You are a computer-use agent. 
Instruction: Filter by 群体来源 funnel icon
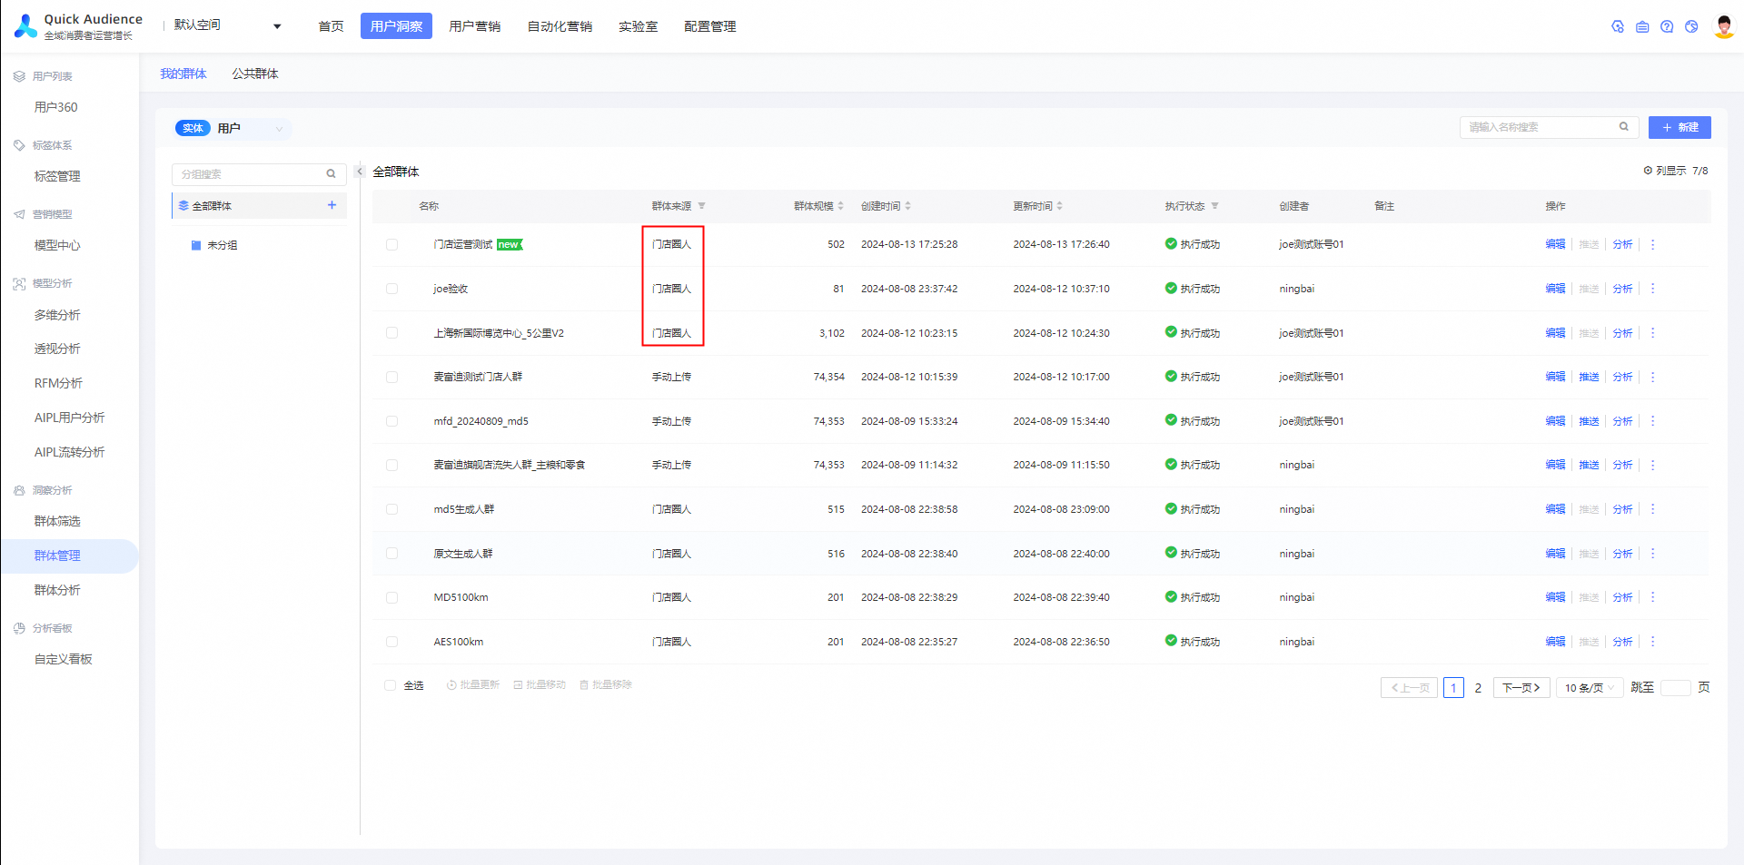click(x=701, y=206)
